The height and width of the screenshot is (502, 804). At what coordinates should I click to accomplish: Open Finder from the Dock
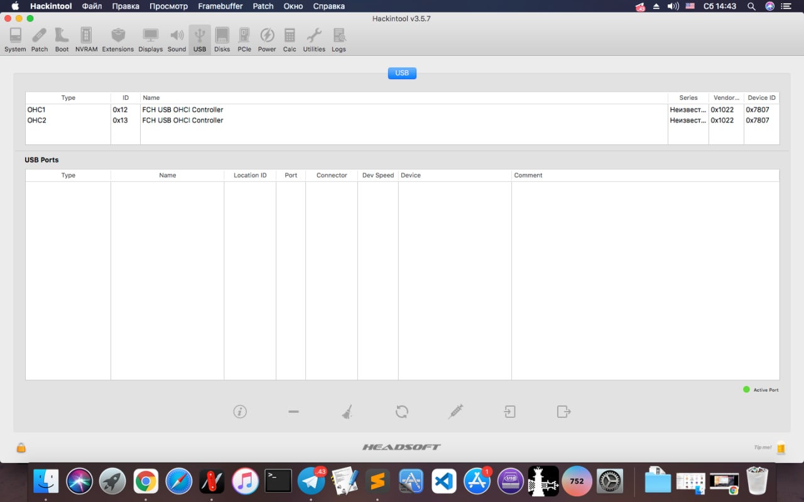tap(46, 481)
